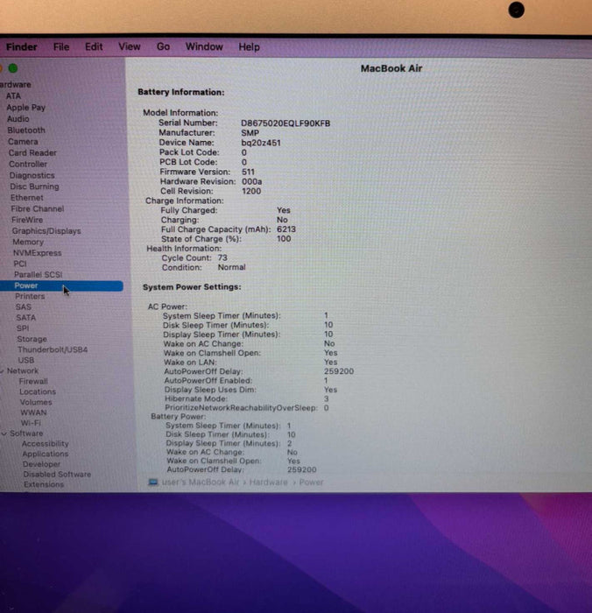Click Hardware in the path bar
The height and width of the screenshot is (613, 592).
click(268, 482)
